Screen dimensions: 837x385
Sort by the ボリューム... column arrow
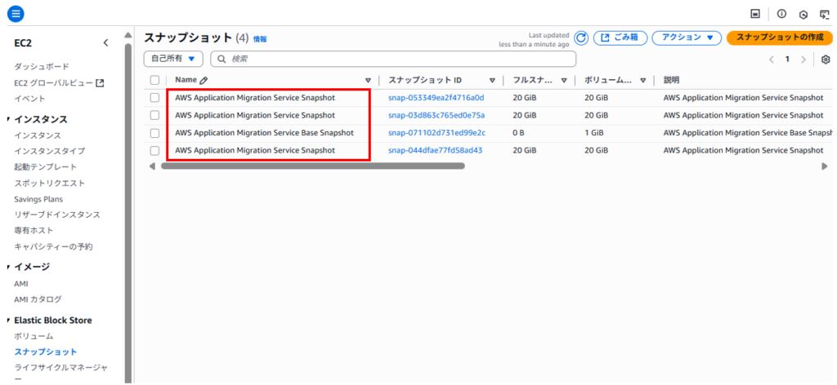[642, 81]
